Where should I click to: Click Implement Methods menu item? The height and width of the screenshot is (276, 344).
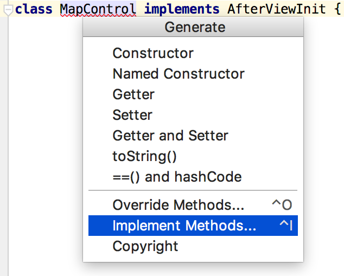click(184, 226)
